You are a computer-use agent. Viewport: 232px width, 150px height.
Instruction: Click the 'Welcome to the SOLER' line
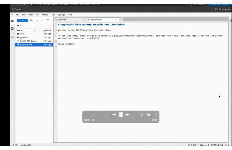point(85,30)
